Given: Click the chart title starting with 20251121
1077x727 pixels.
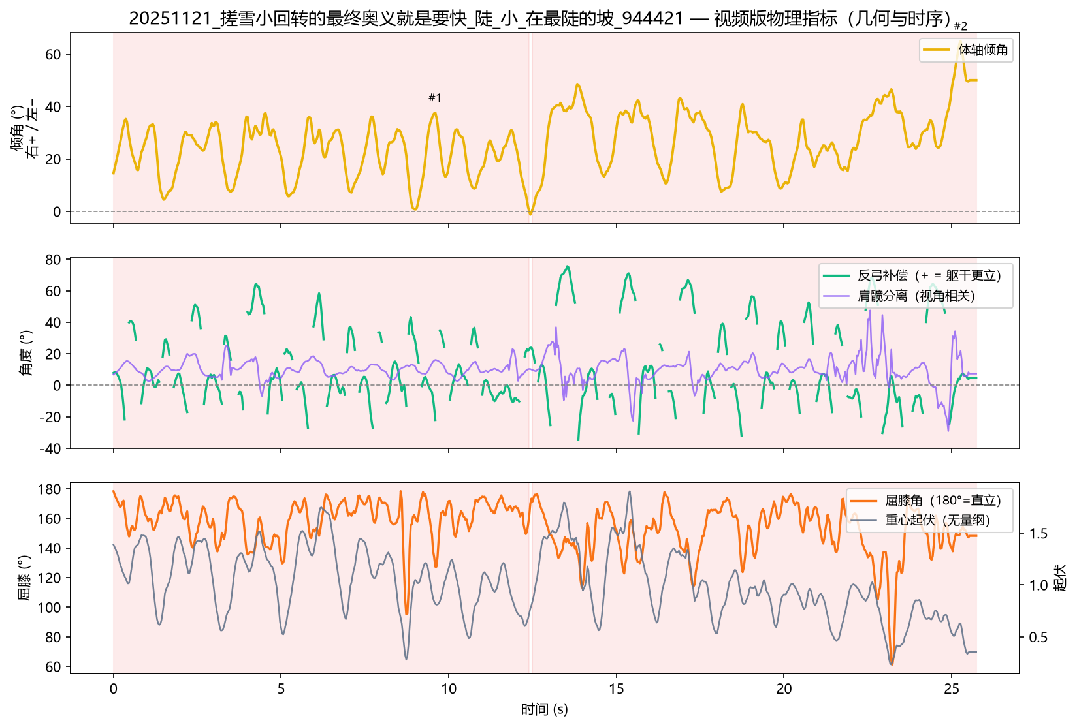Looking at the screenshot, I should point(539,18).
